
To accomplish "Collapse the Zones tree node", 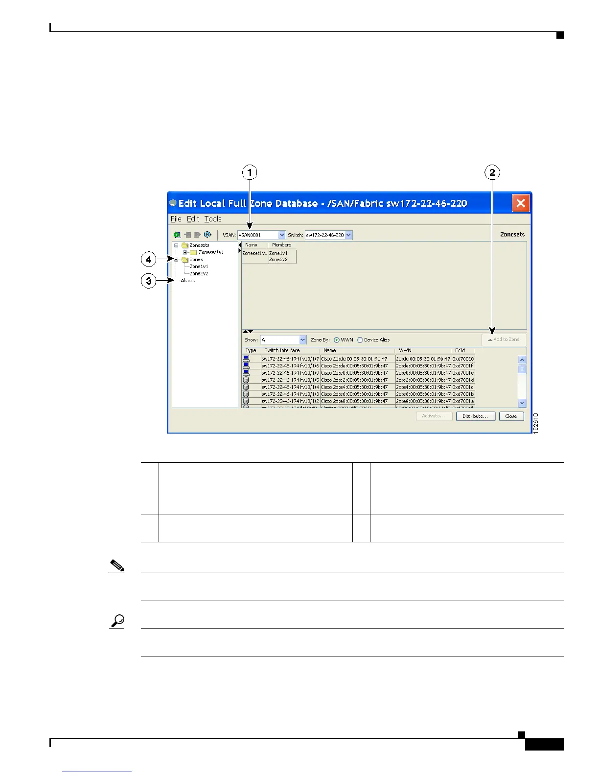I will pyautogui.click(x=176, y=260).
